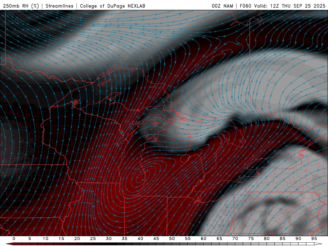Viewport: 328px width, 246px height.
Task: Click the '250mb RH (%)' title text
Action: pos(21,6)
